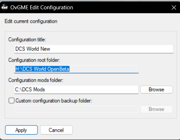Click blank group box space right of root folder field
This screenshot has width=180, height=140.
point(157,69)
